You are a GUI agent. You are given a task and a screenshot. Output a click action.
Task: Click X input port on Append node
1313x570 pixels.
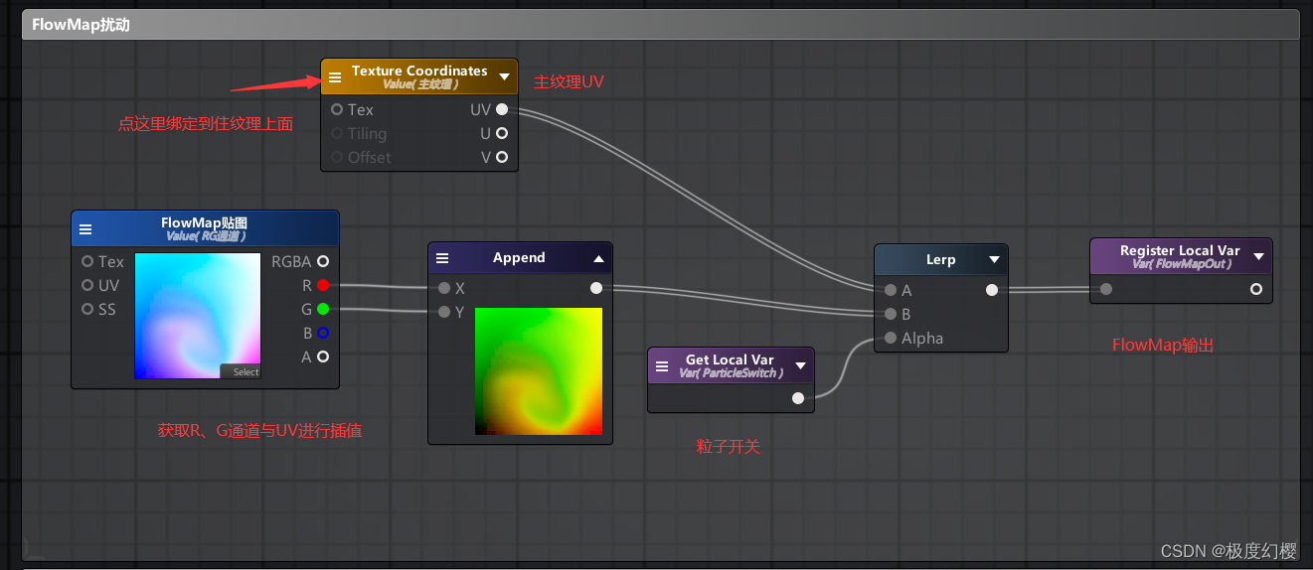pyautogui.click(x=444, y=289)
